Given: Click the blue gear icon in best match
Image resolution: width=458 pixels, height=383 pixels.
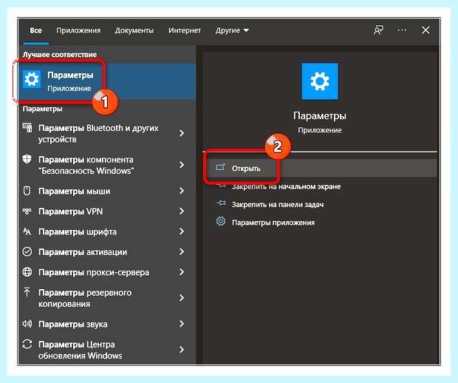Looking at the screenshot, I should point(32,79).
